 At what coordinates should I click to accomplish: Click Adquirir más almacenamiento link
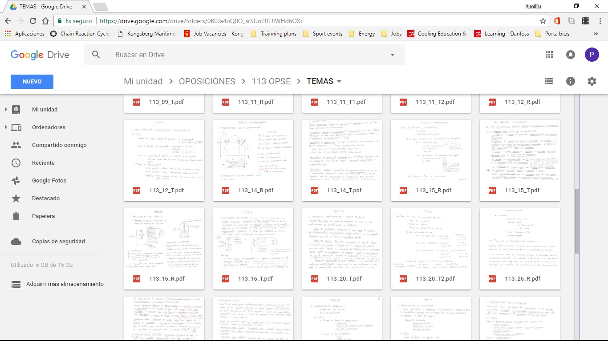coord(65,284)
